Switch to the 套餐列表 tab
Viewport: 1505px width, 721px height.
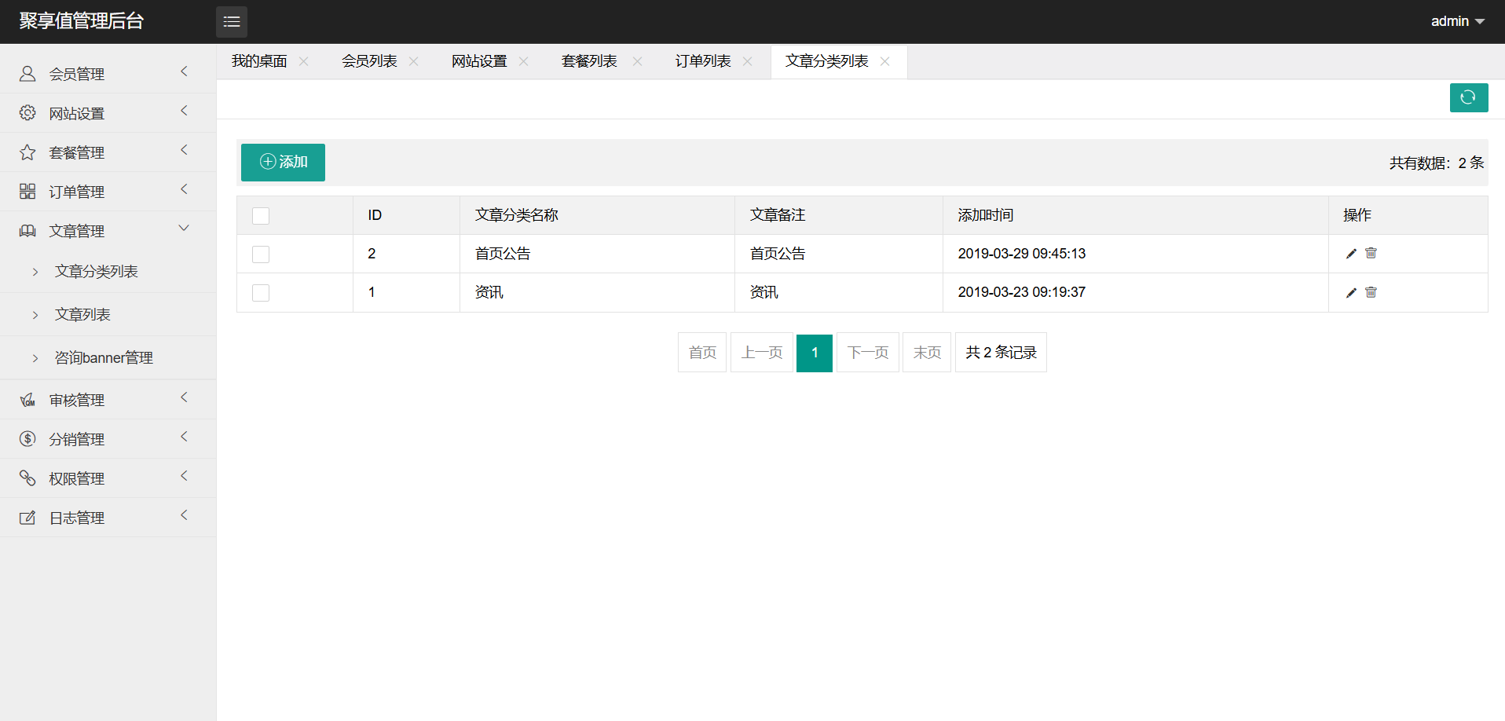coord(589,61)
